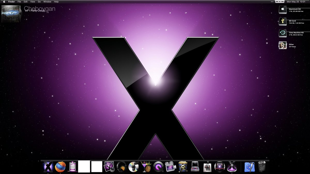
Task: Click the Cheboygan weather title
Action: point(40,8)
